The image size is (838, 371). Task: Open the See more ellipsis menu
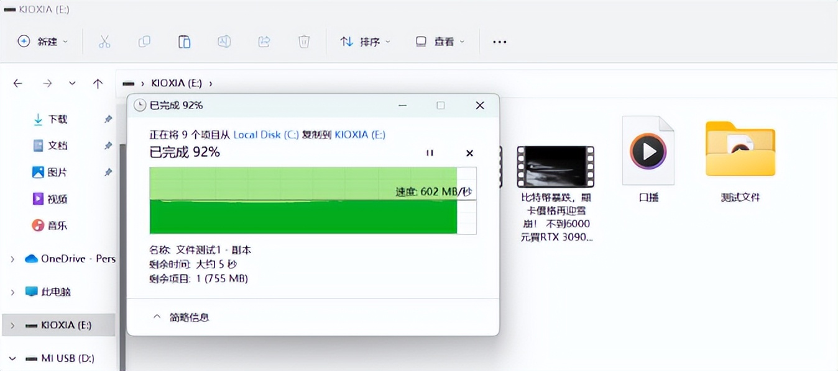click(x=499, y=41)
